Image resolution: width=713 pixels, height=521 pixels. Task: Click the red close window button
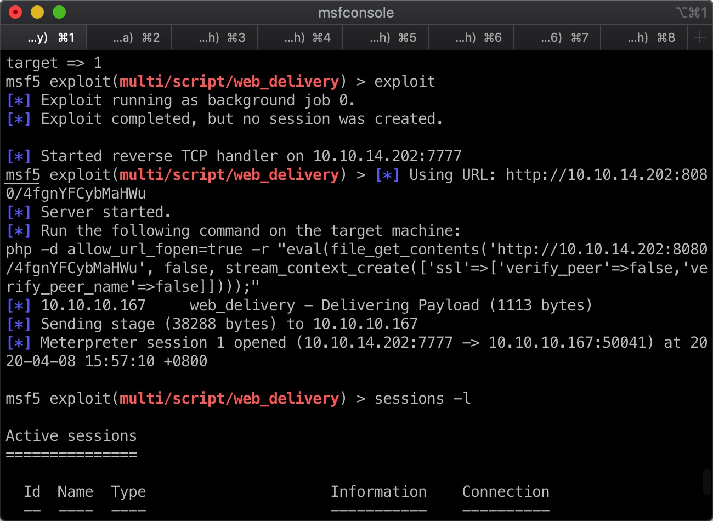click(x=15, y=12)
